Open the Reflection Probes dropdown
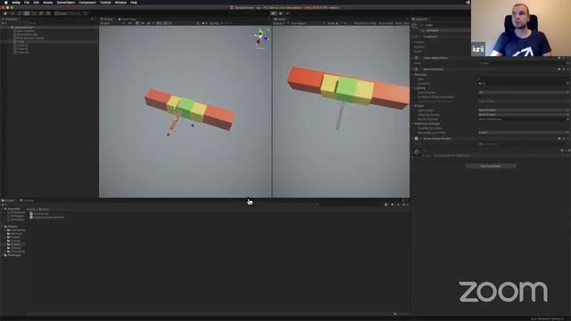 tap(524, 115)
